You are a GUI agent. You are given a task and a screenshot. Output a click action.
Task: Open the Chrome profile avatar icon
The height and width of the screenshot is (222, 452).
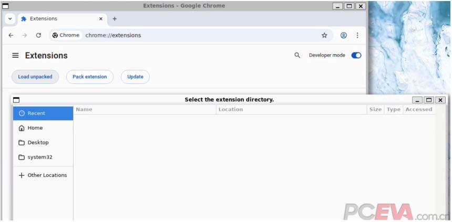[343, 35]
